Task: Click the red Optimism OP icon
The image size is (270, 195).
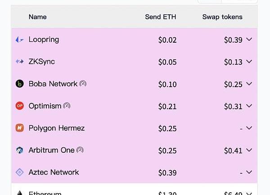Action: (x=19, y=106)
